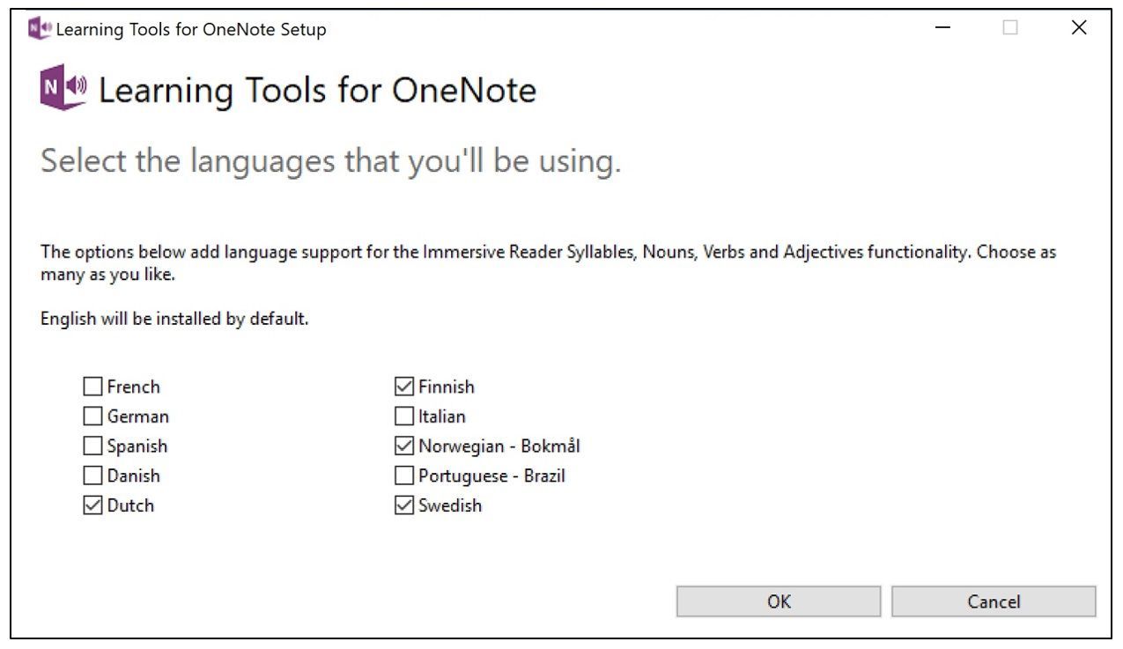Click the Dutch label text
This screenshot has height=649, width=1123.
pyautogui.click(x=132, y=505)
